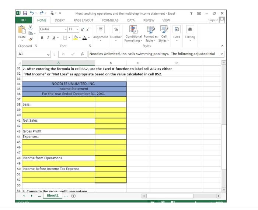The width and height of the screenshot is (258, 210).
Task: Toggle Underline formatting
Action: 53,38
